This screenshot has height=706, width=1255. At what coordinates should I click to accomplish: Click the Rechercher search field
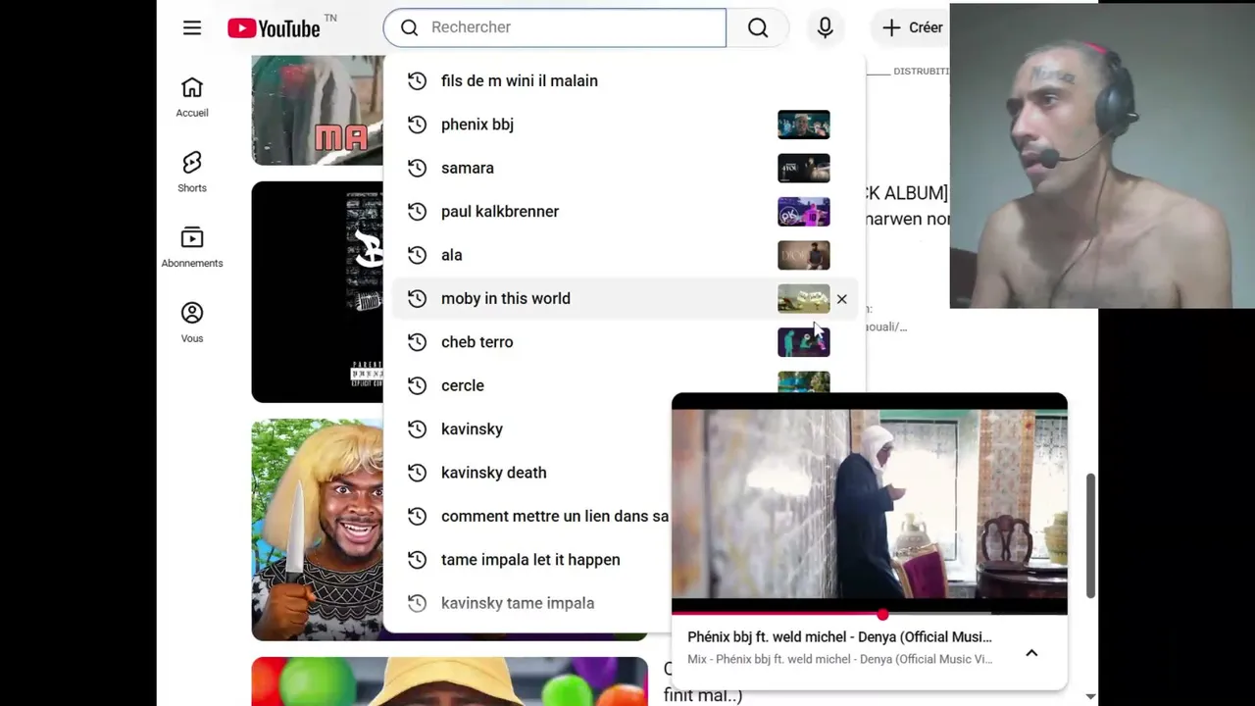[555, 27]
